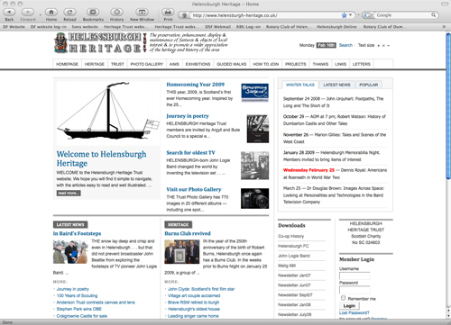Open the PROJECTS menu item
This screenshot has height=325, width=451.
tap(296, 64)
